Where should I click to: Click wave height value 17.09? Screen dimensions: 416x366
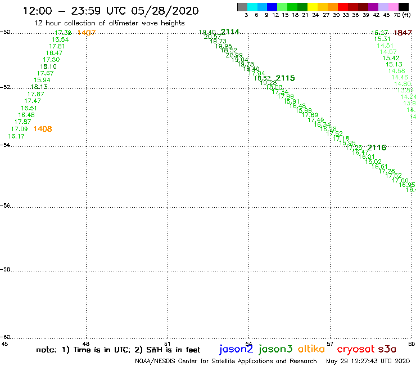click(x=19, y=129)
